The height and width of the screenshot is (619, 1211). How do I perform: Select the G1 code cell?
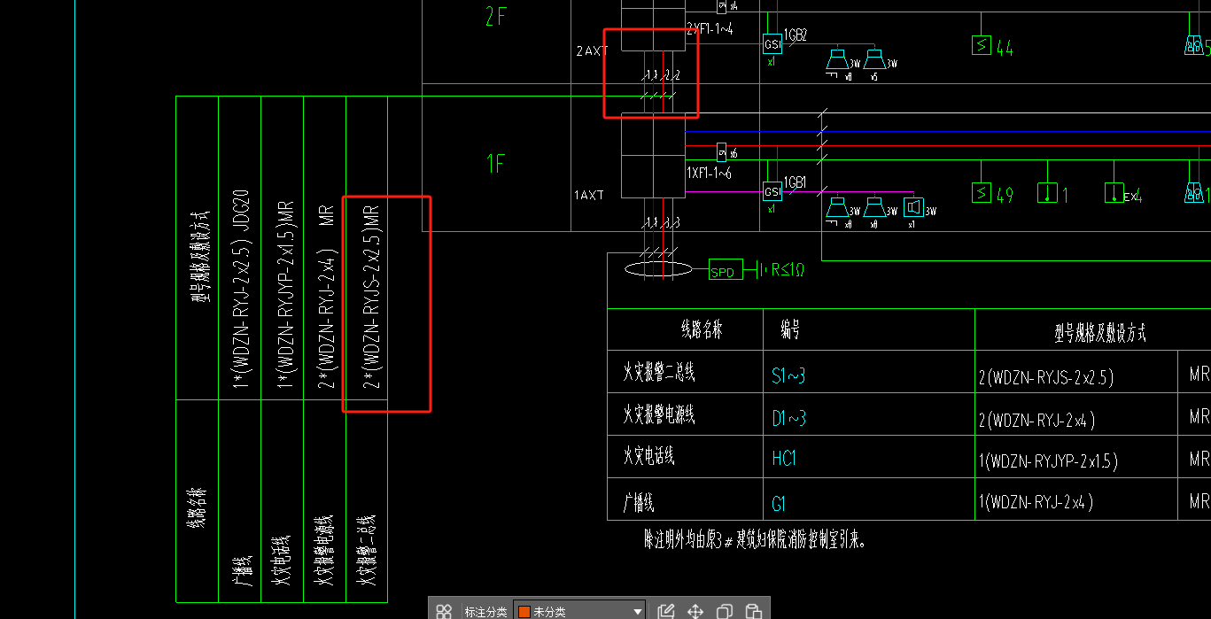tap(779, 504)
